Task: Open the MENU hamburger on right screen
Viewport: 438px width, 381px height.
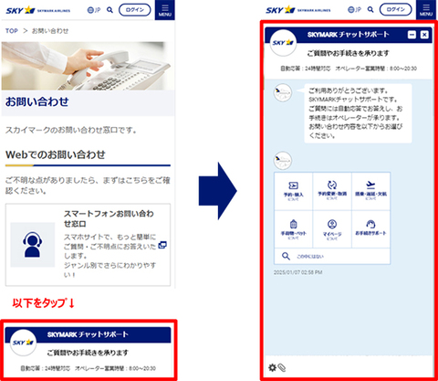Action: [x=426, y=10]
